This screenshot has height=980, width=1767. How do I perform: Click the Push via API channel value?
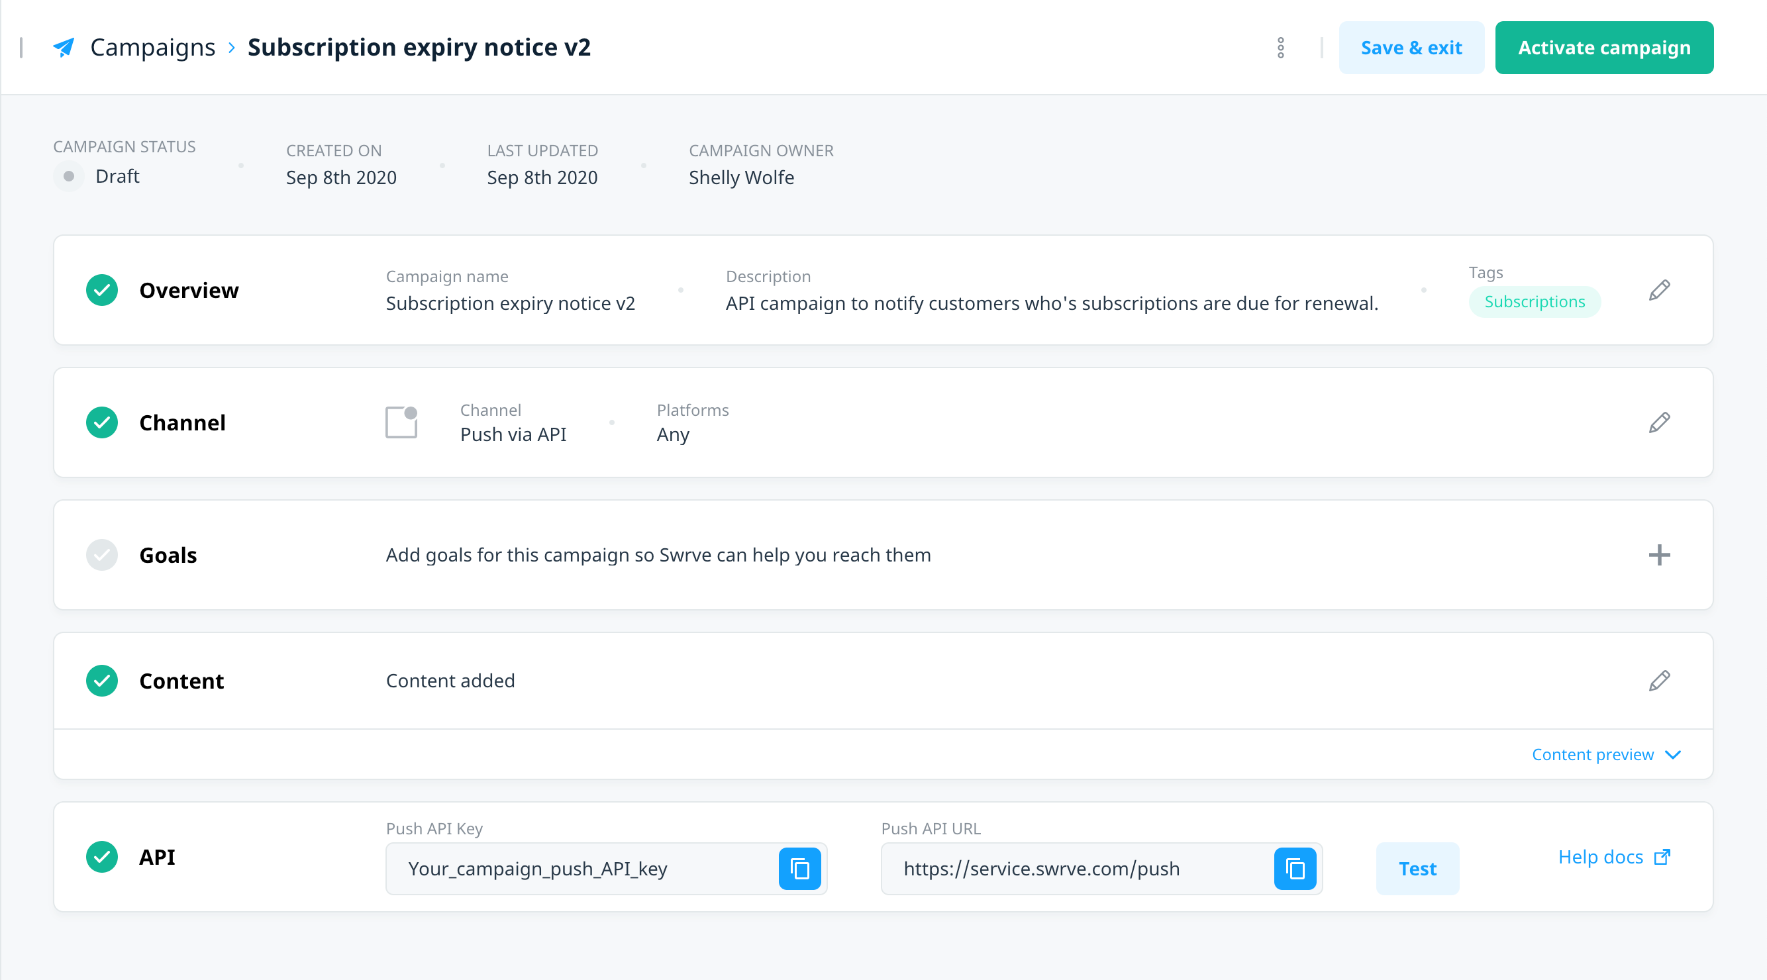[x=513, y=434]
